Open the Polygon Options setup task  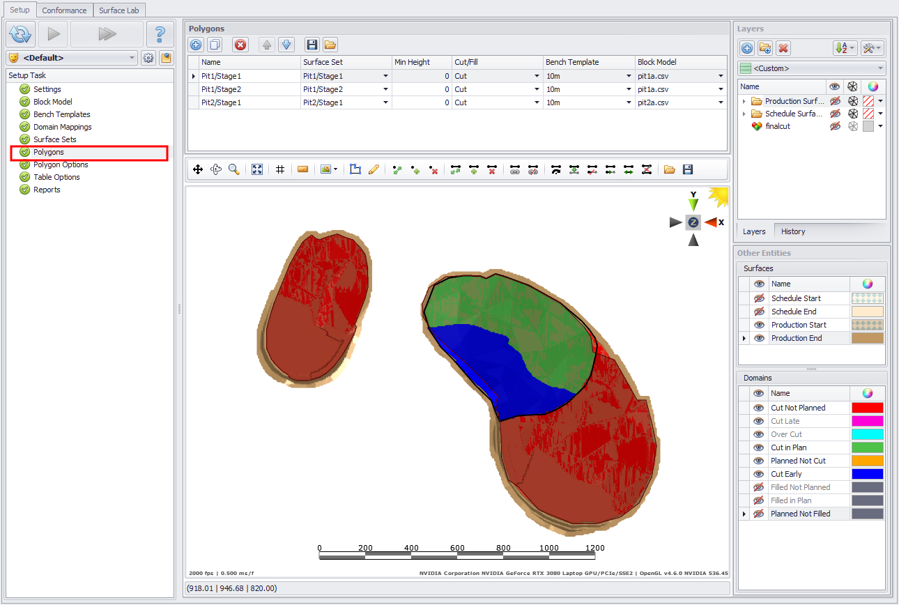(x=61, y=164)
